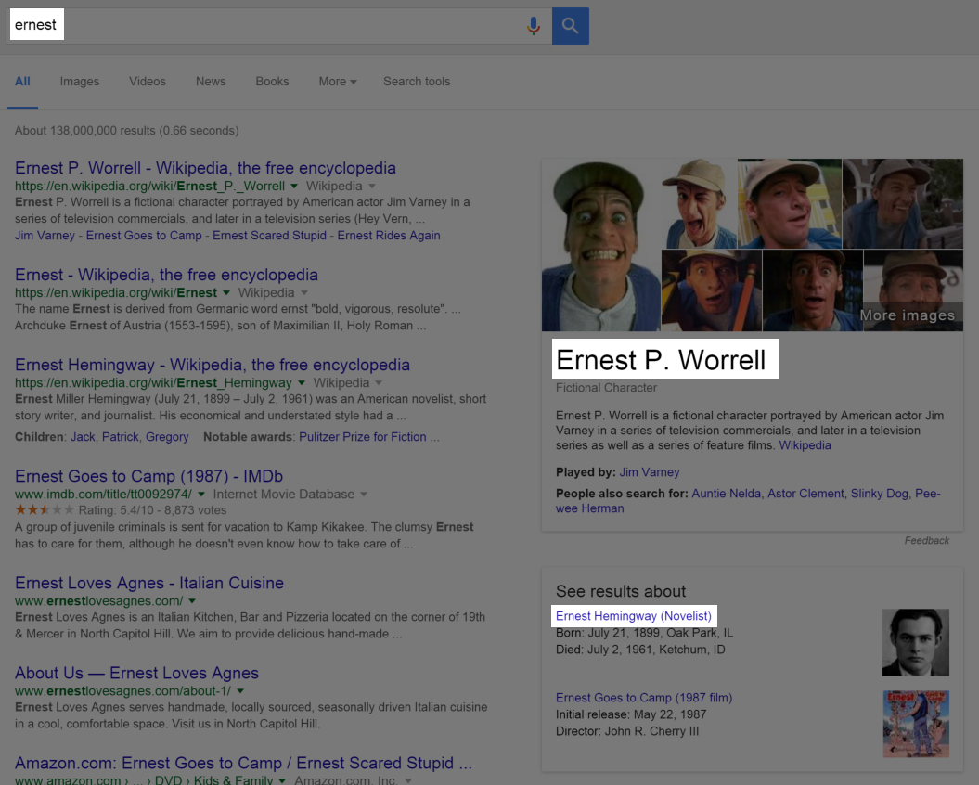
Task: Open 'Ernest Loves Agnes - Italian Cuisine' result
Action: click(149, 583)
